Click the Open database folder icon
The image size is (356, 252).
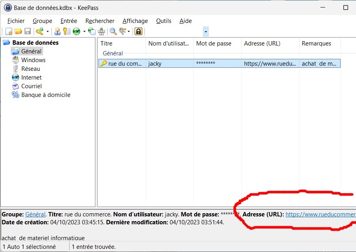[x=18, y=31]
